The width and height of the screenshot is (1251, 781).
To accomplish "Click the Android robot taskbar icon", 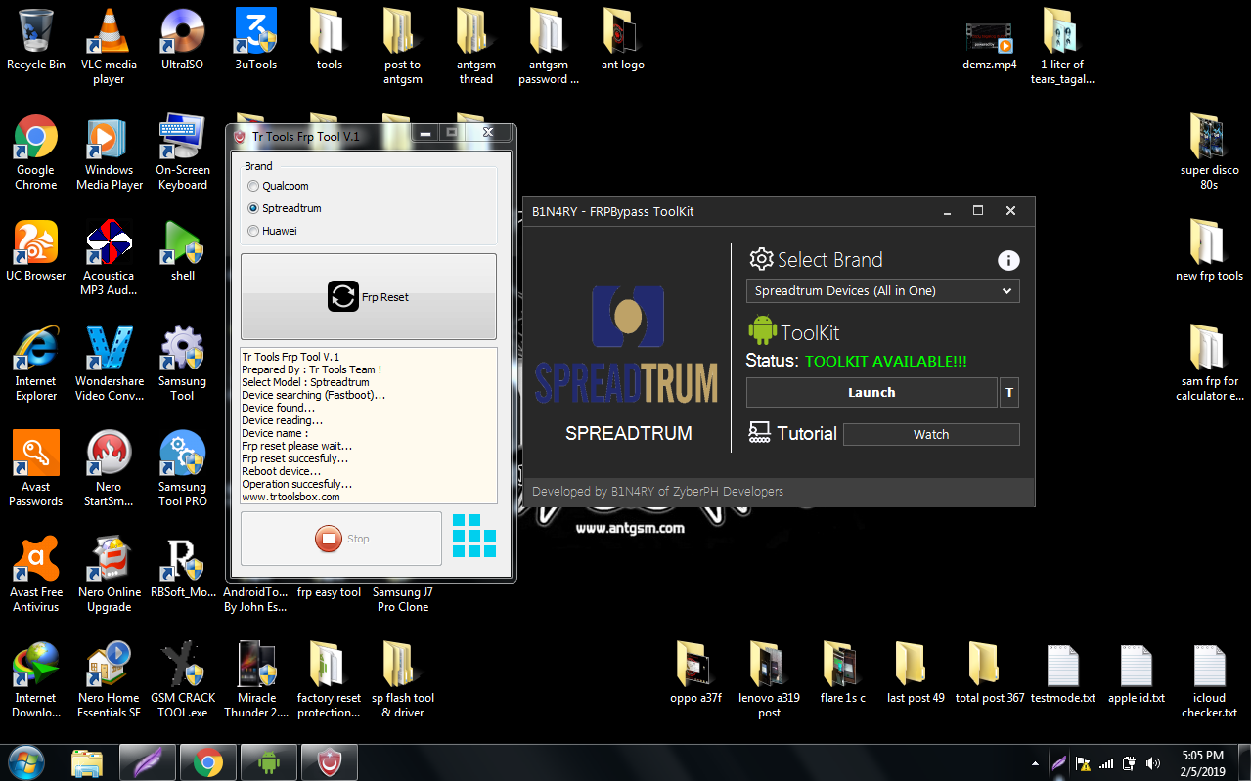I will (268, 762).
